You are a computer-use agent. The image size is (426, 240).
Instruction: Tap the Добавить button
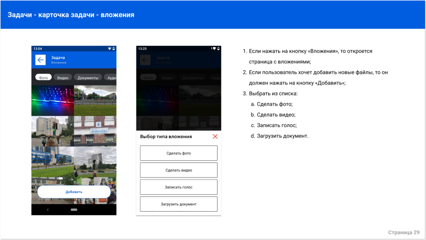[x=74, y=192]
